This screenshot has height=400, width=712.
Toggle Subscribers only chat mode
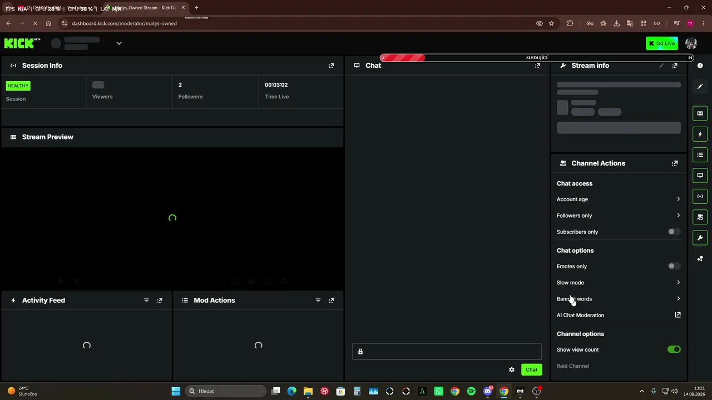pos(674,232)
